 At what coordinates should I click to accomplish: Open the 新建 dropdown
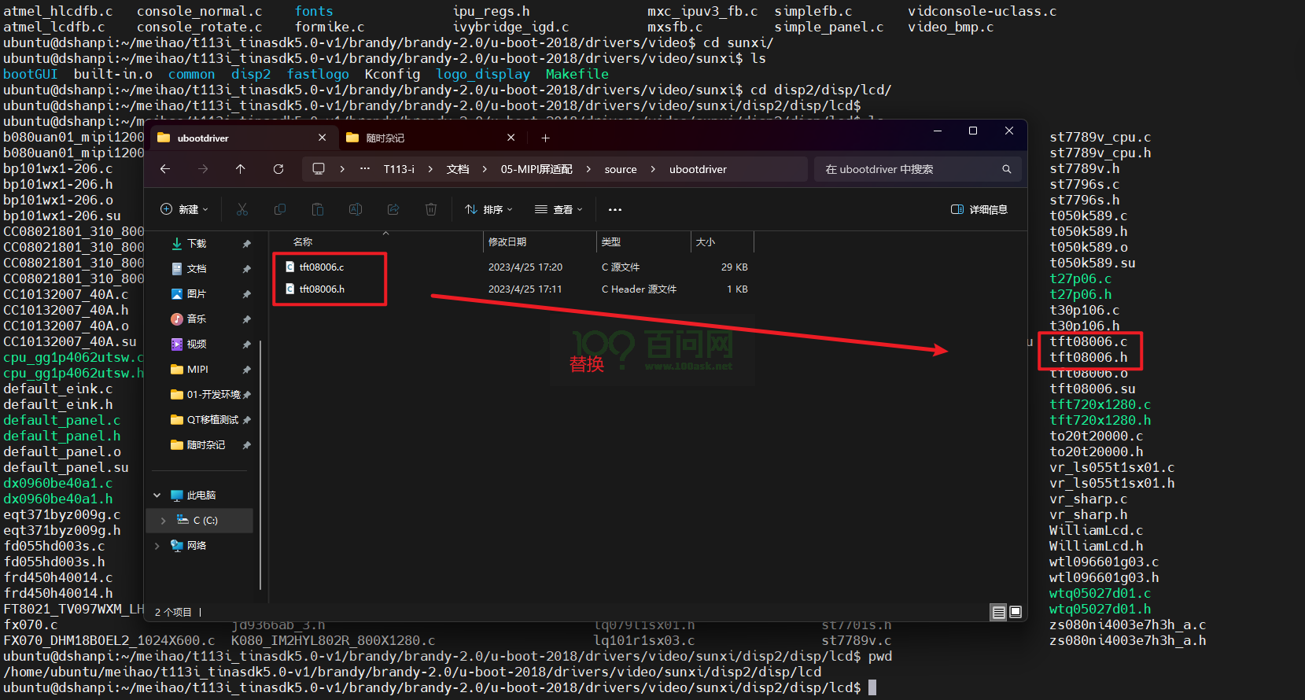pos(185,209)
